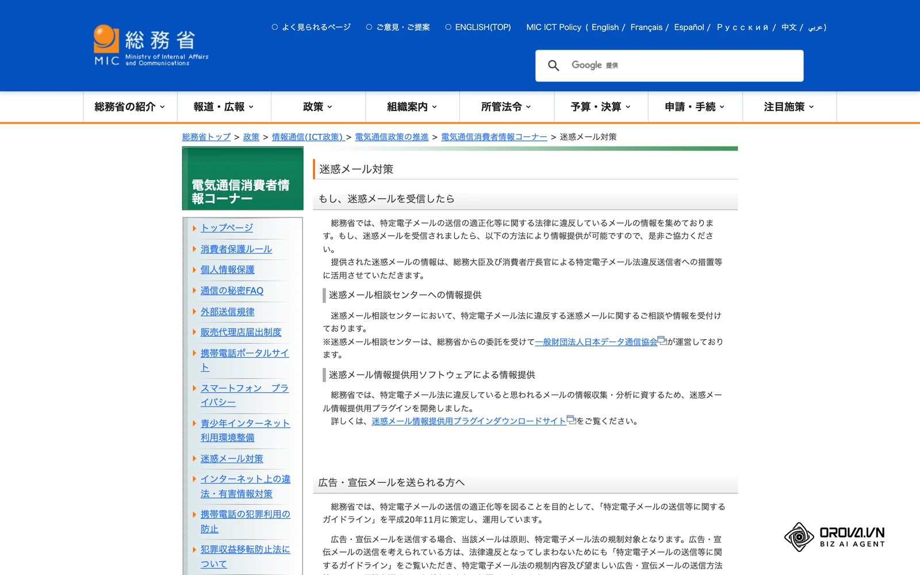Expand the 報道・広報 menu
Screen dimensions: 920x575
(224, 107)
